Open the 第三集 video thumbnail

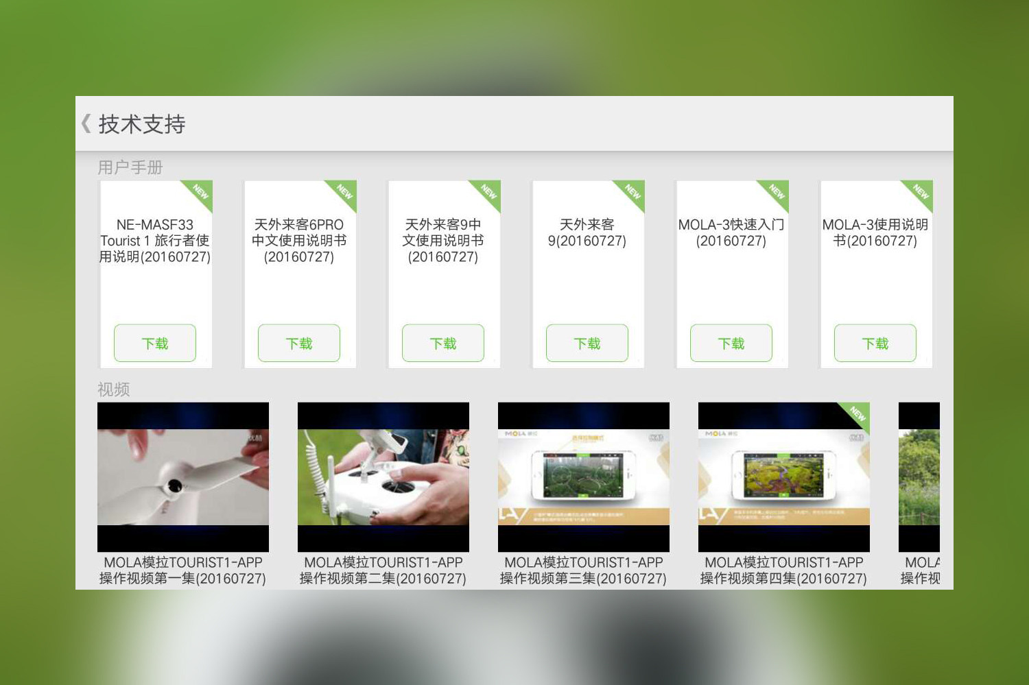click(584, 477)
